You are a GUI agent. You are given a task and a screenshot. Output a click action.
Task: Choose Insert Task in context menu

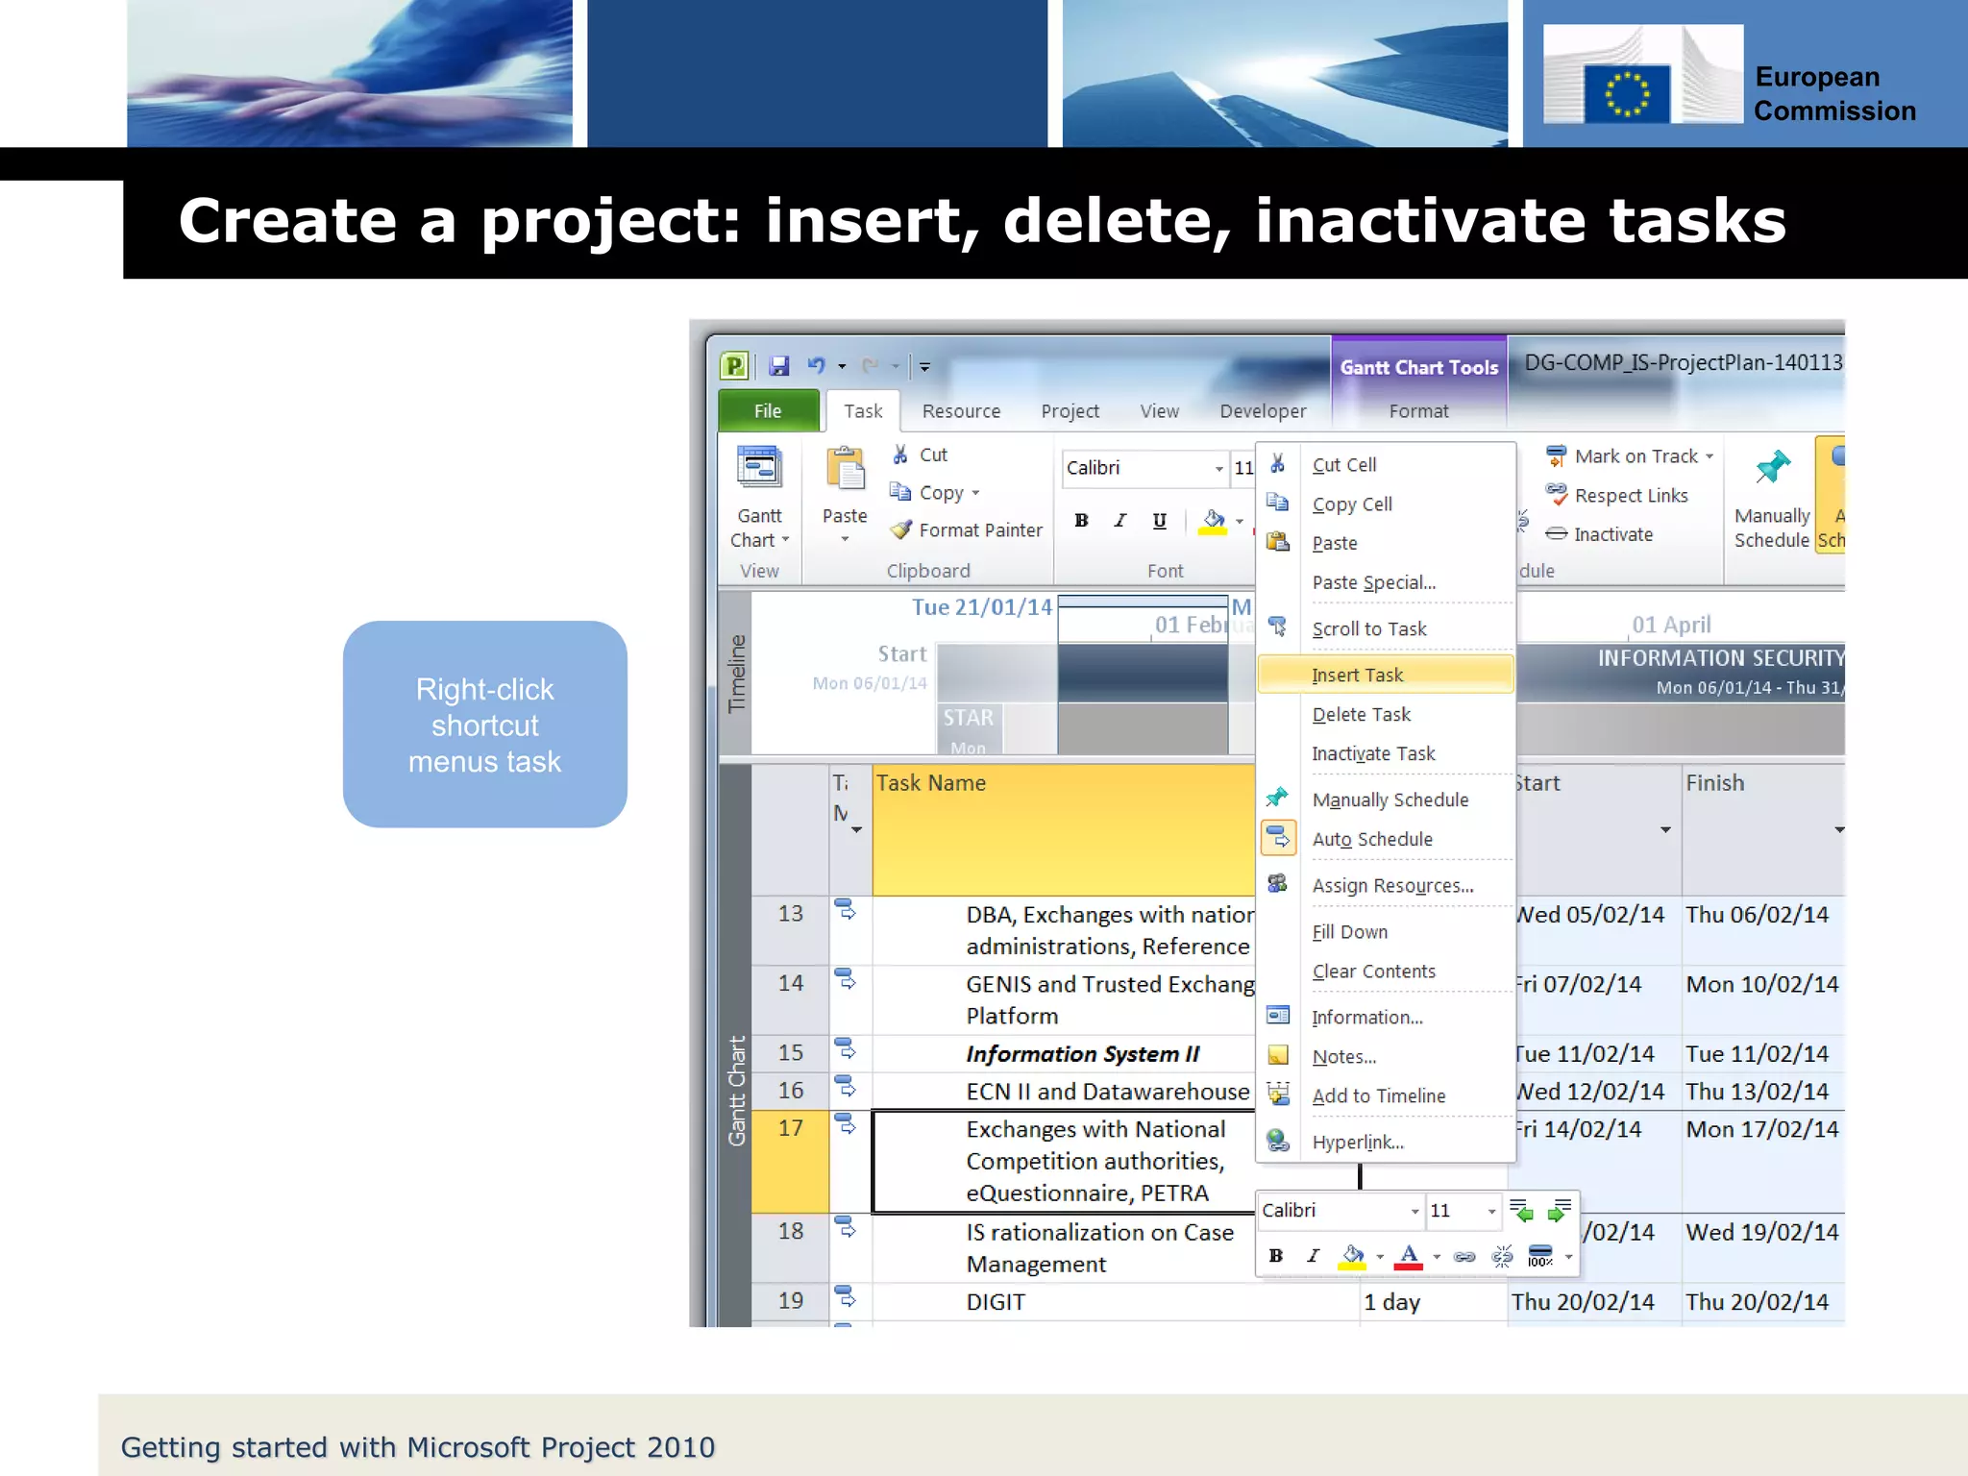point(1386,675)
